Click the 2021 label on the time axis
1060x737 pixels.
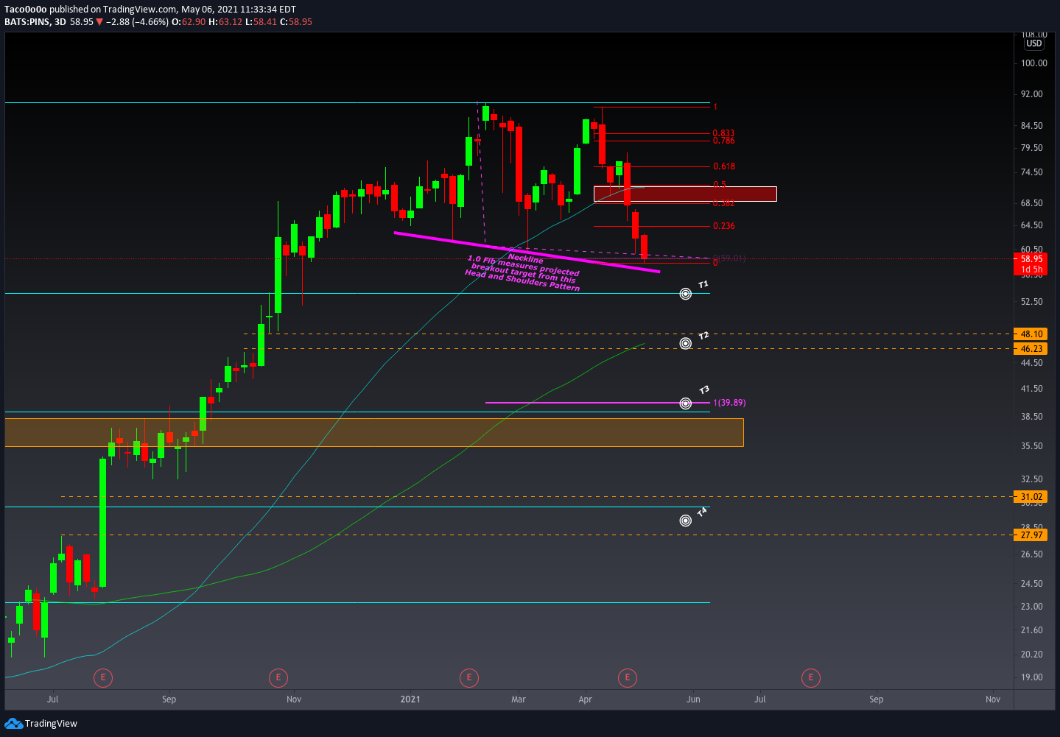[x=410, y=699]
